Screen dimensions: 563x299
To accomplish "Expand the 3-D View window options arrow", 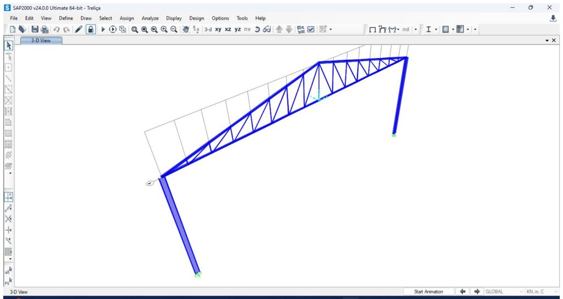I will click(547, 41).
